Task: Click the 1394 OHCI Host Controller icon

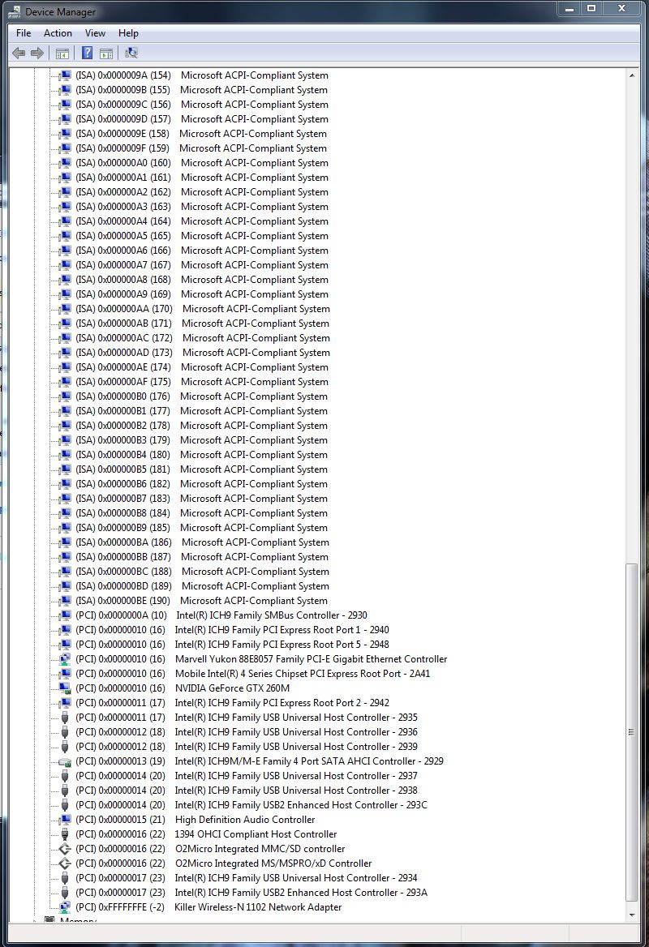Action: pyautogui.click(x=65, y=834)
